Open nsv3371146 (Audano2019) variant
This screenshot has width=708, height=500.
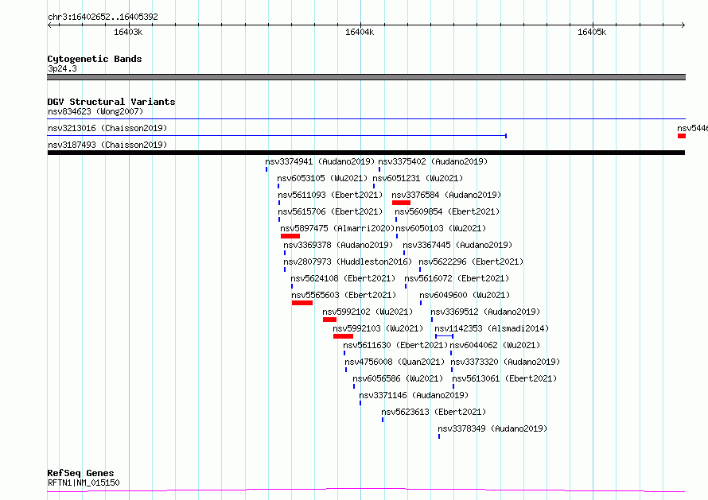pos(414,395)
